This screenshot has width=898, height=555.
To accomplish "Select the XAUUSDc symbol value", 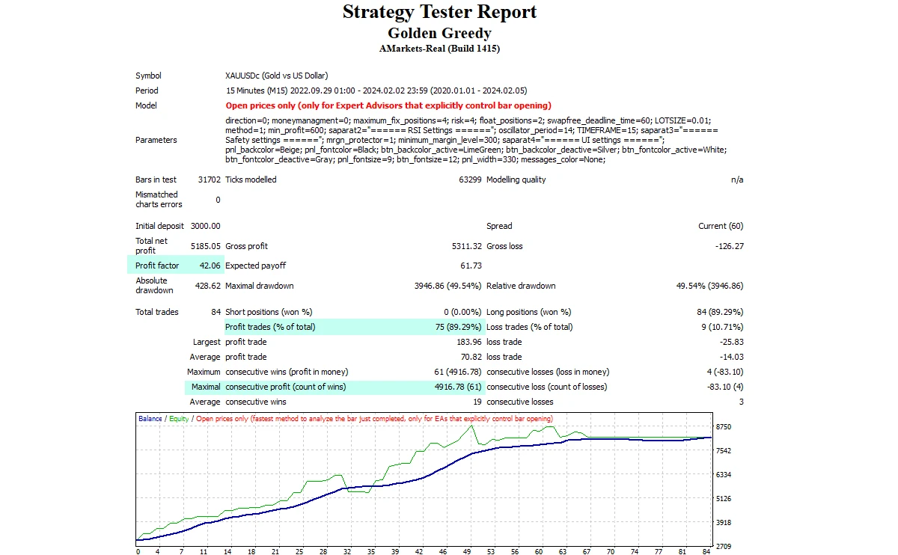I will 276,76.
